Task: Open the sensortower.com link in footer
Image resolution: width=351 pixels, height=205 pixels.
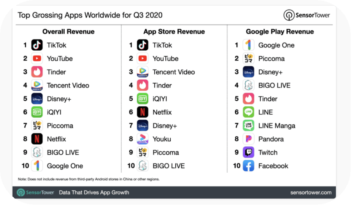Action: (311, 192)
